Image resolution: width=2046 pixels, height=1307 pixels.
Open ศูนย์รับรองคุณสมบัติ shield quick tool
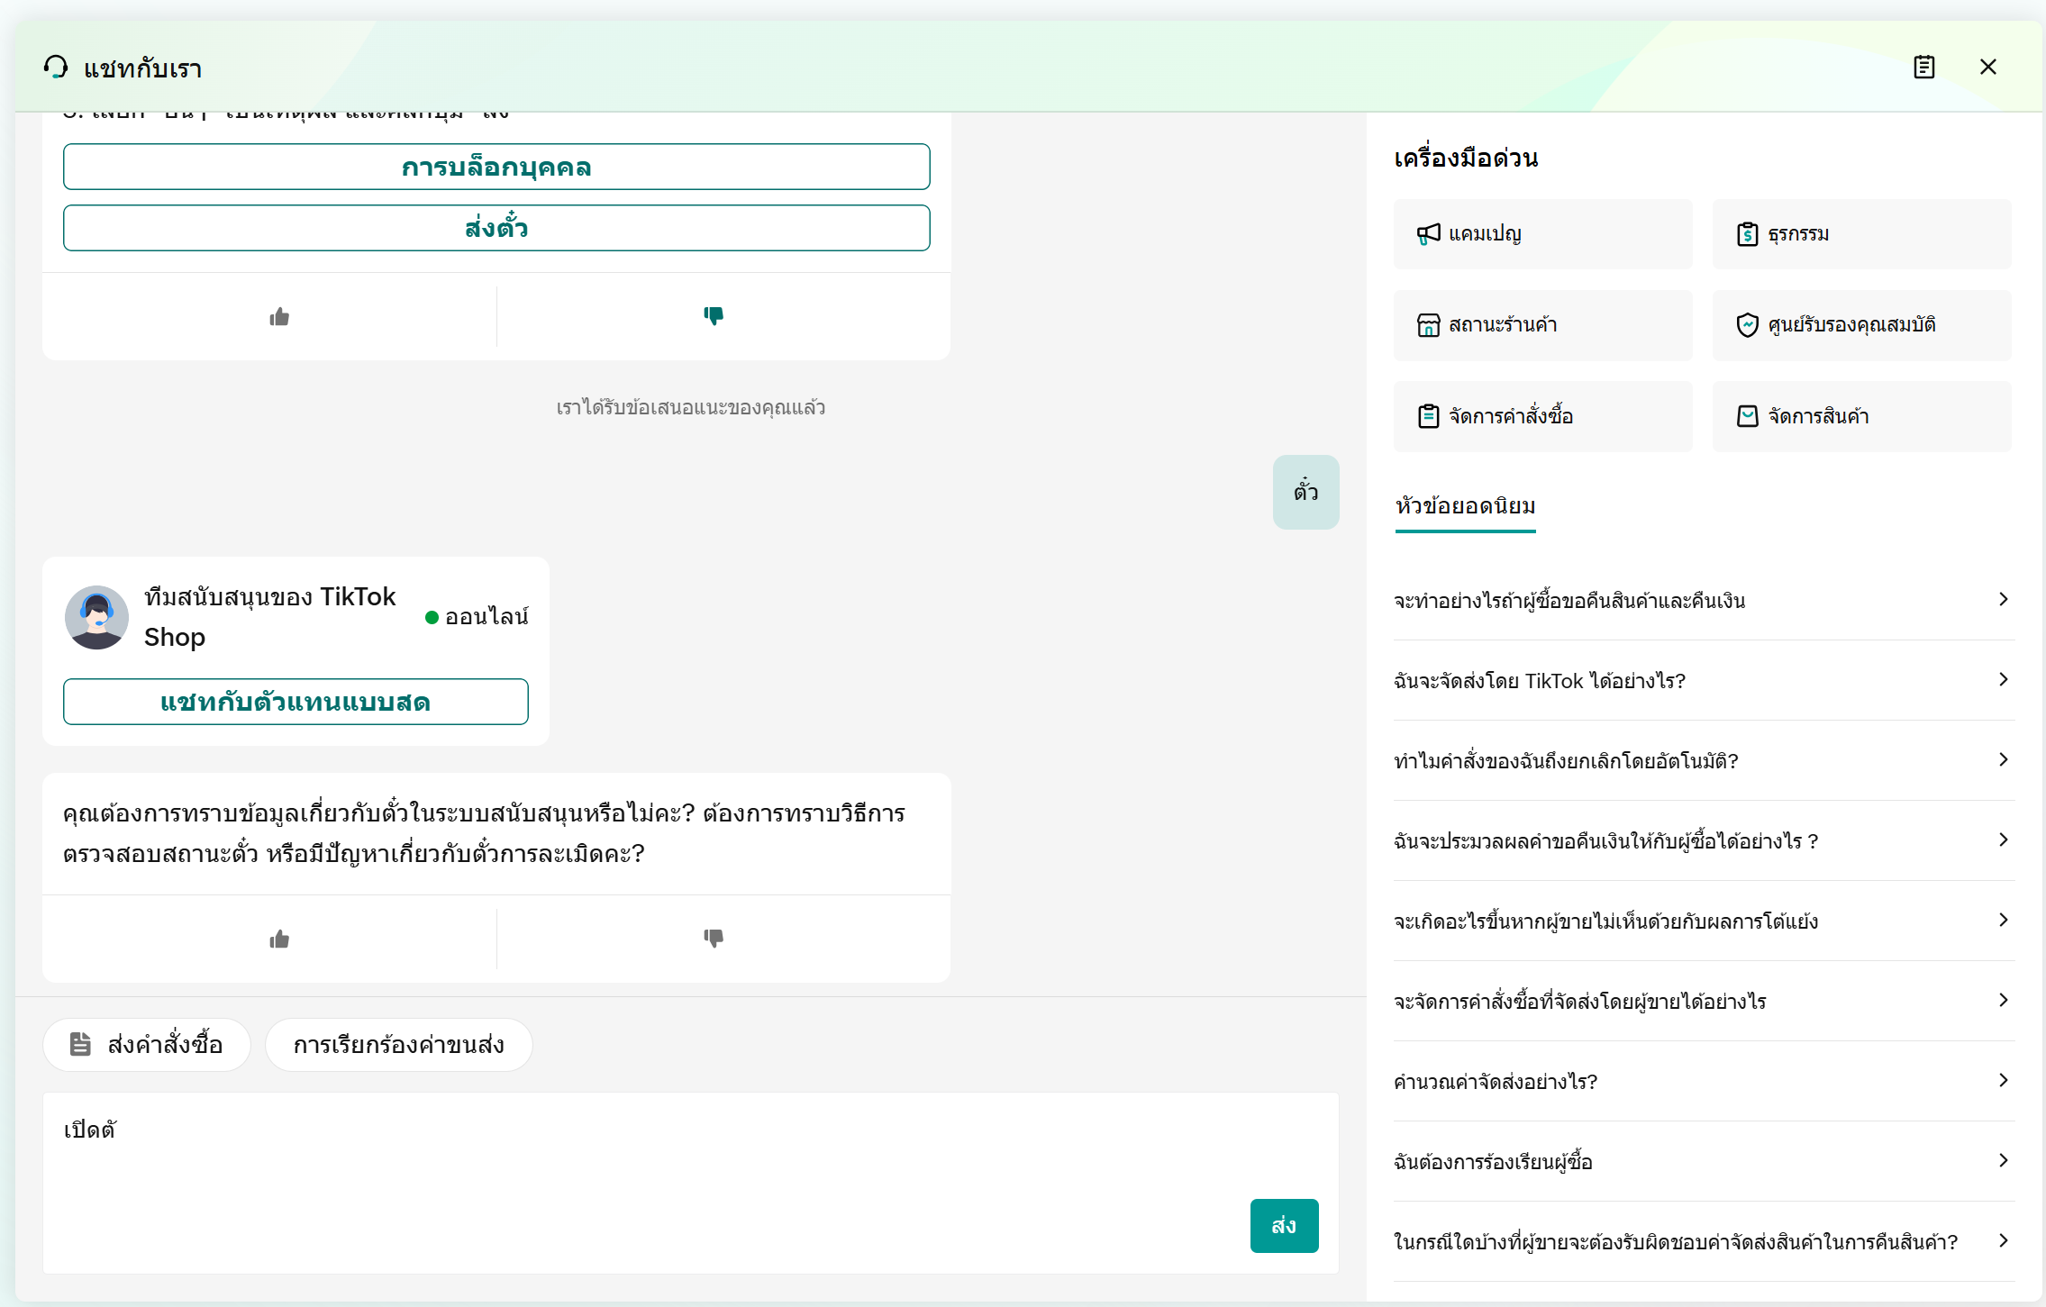[x=1860, y=325]
